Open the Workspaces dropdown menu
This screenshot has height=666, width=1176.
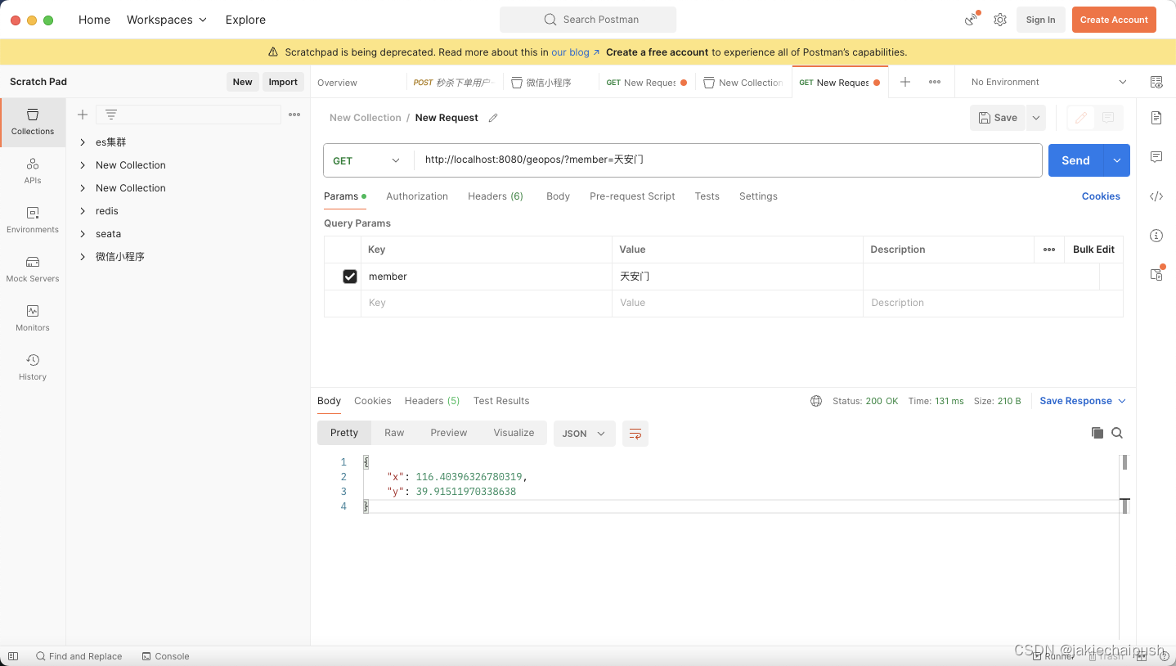click(167, 20)
